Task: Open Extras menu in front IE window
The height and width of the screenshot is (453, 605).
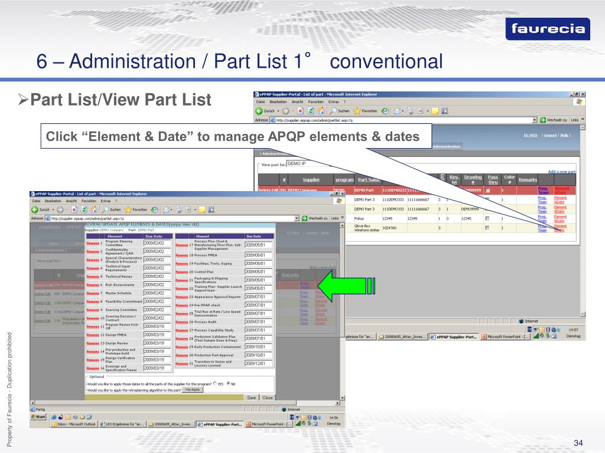Action: click(106, 201)
